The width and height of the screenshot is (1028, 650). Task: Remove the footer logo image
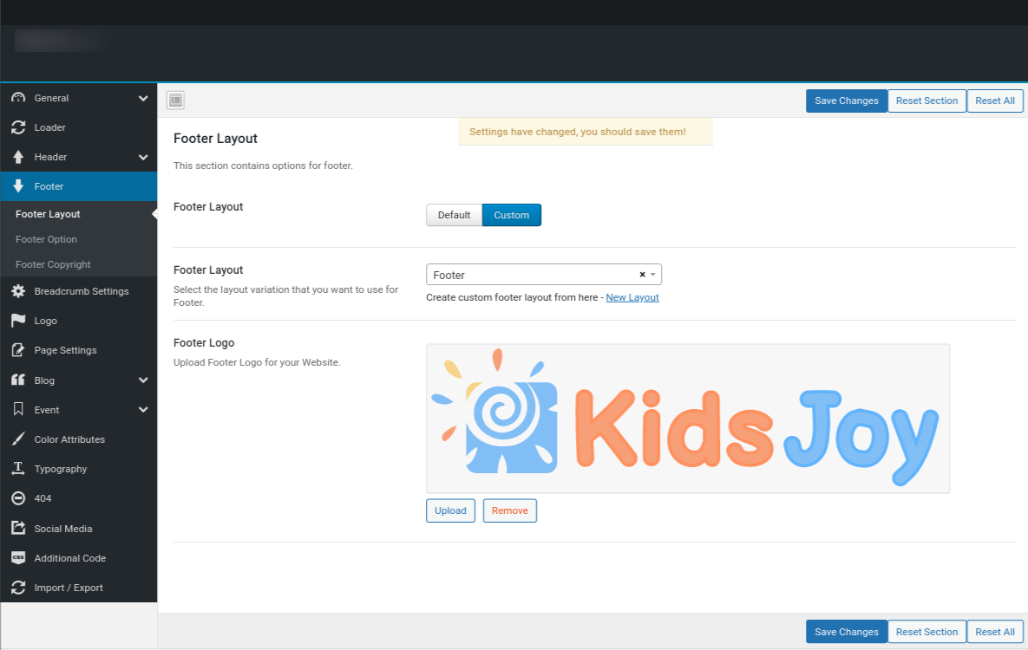[x=510, y=510]
